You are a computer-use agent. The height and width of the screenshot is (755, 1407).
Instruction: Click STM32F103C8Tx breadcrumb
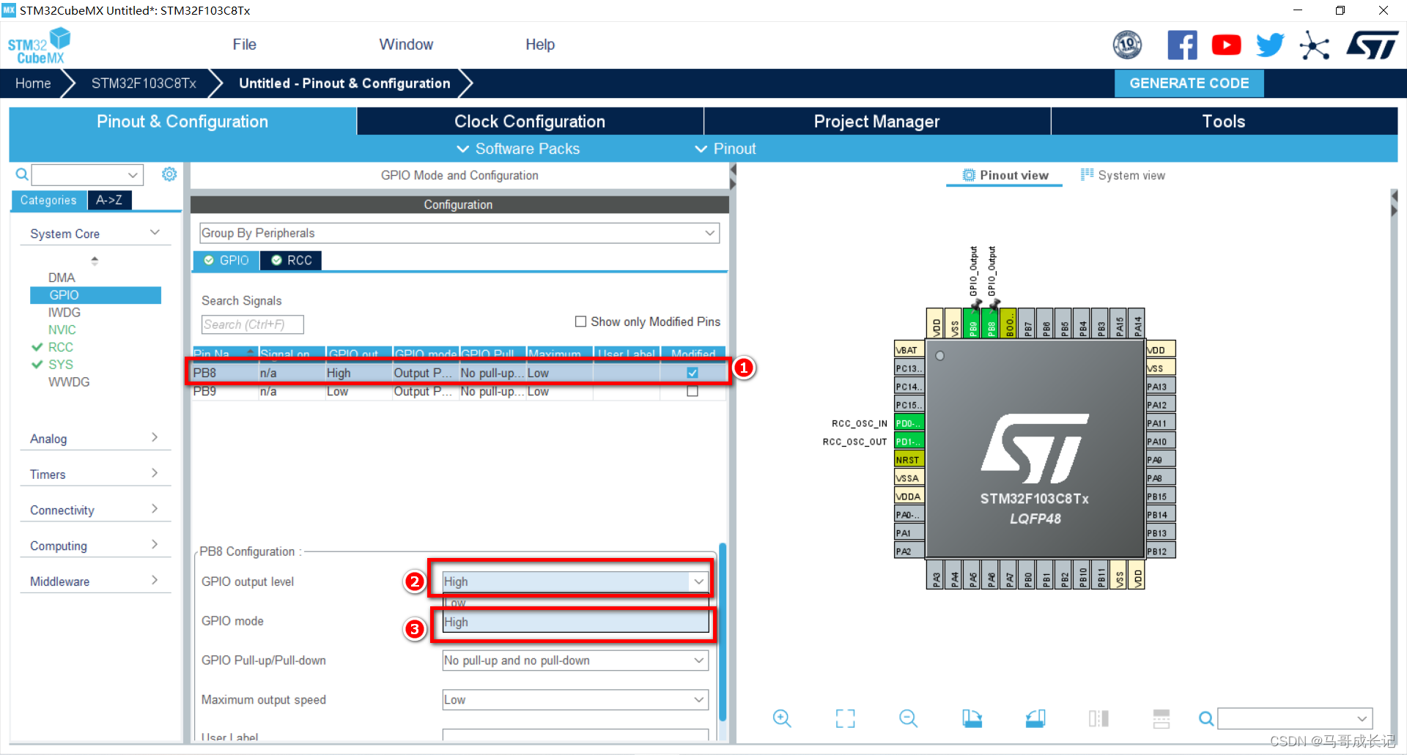coord(144,83)
